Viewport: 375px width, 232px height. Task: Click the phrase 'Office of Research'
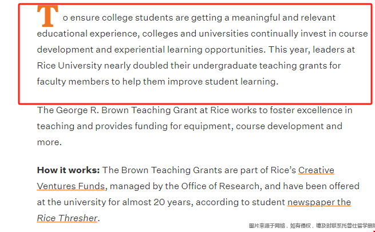coord(220,186)
